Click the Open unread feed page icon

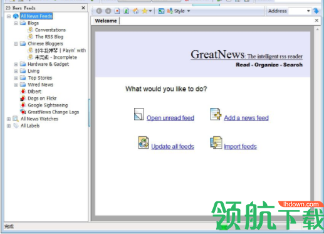click(139, 114)
